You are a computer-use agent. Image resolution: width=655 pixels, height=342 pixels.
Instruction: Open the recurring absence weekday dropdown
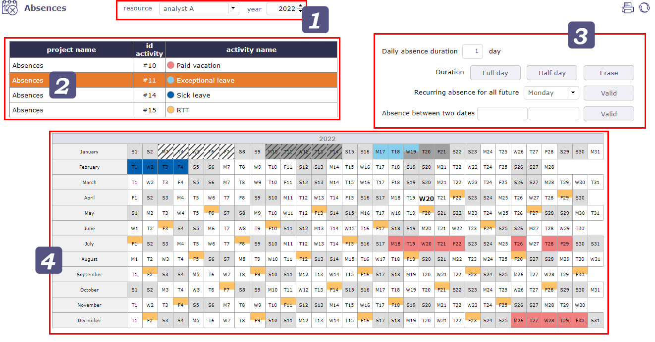click(551, 93)
